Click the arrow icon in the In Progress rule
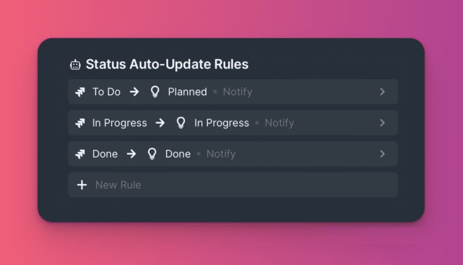463x265 pixels. (161, 123)
